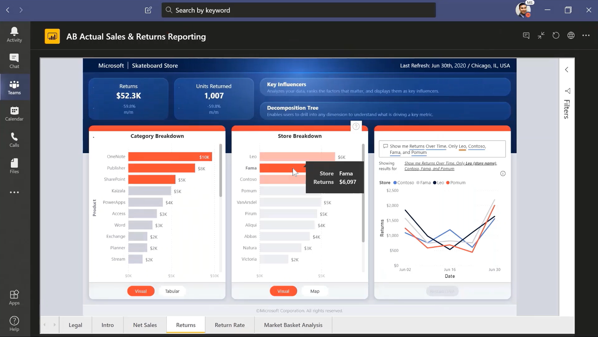Switch Category Breakdown to Tabular view
The height and width of the screenshot is (337, 598).
[x=172, y=291]
